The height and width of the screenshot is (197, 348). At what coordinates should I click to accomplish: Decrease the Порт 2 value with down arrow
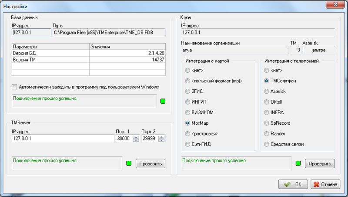pyautogui.click(x=162, y=140)
